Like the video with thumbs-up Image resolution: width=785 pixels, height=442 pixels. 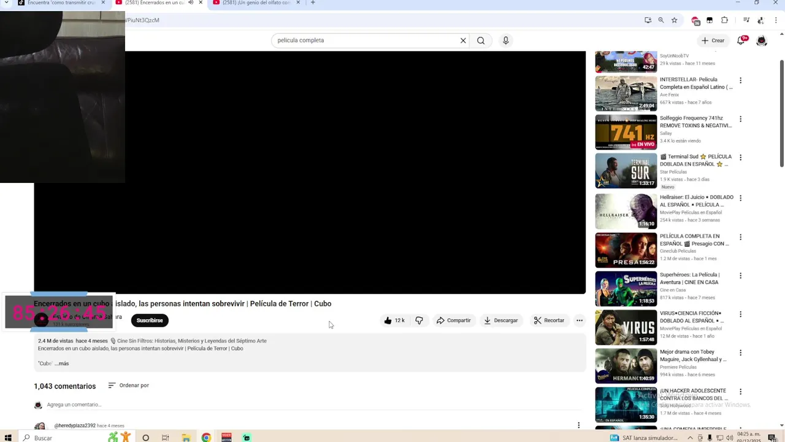[394, 320]
